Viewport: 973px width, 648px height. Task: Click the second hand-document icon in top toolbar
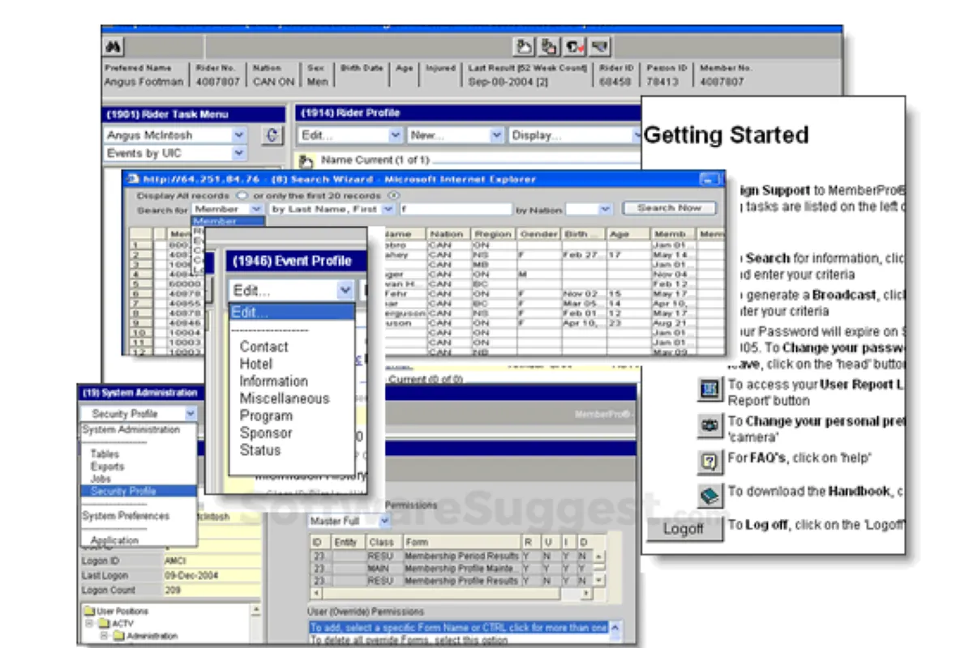tap(550, 46)
